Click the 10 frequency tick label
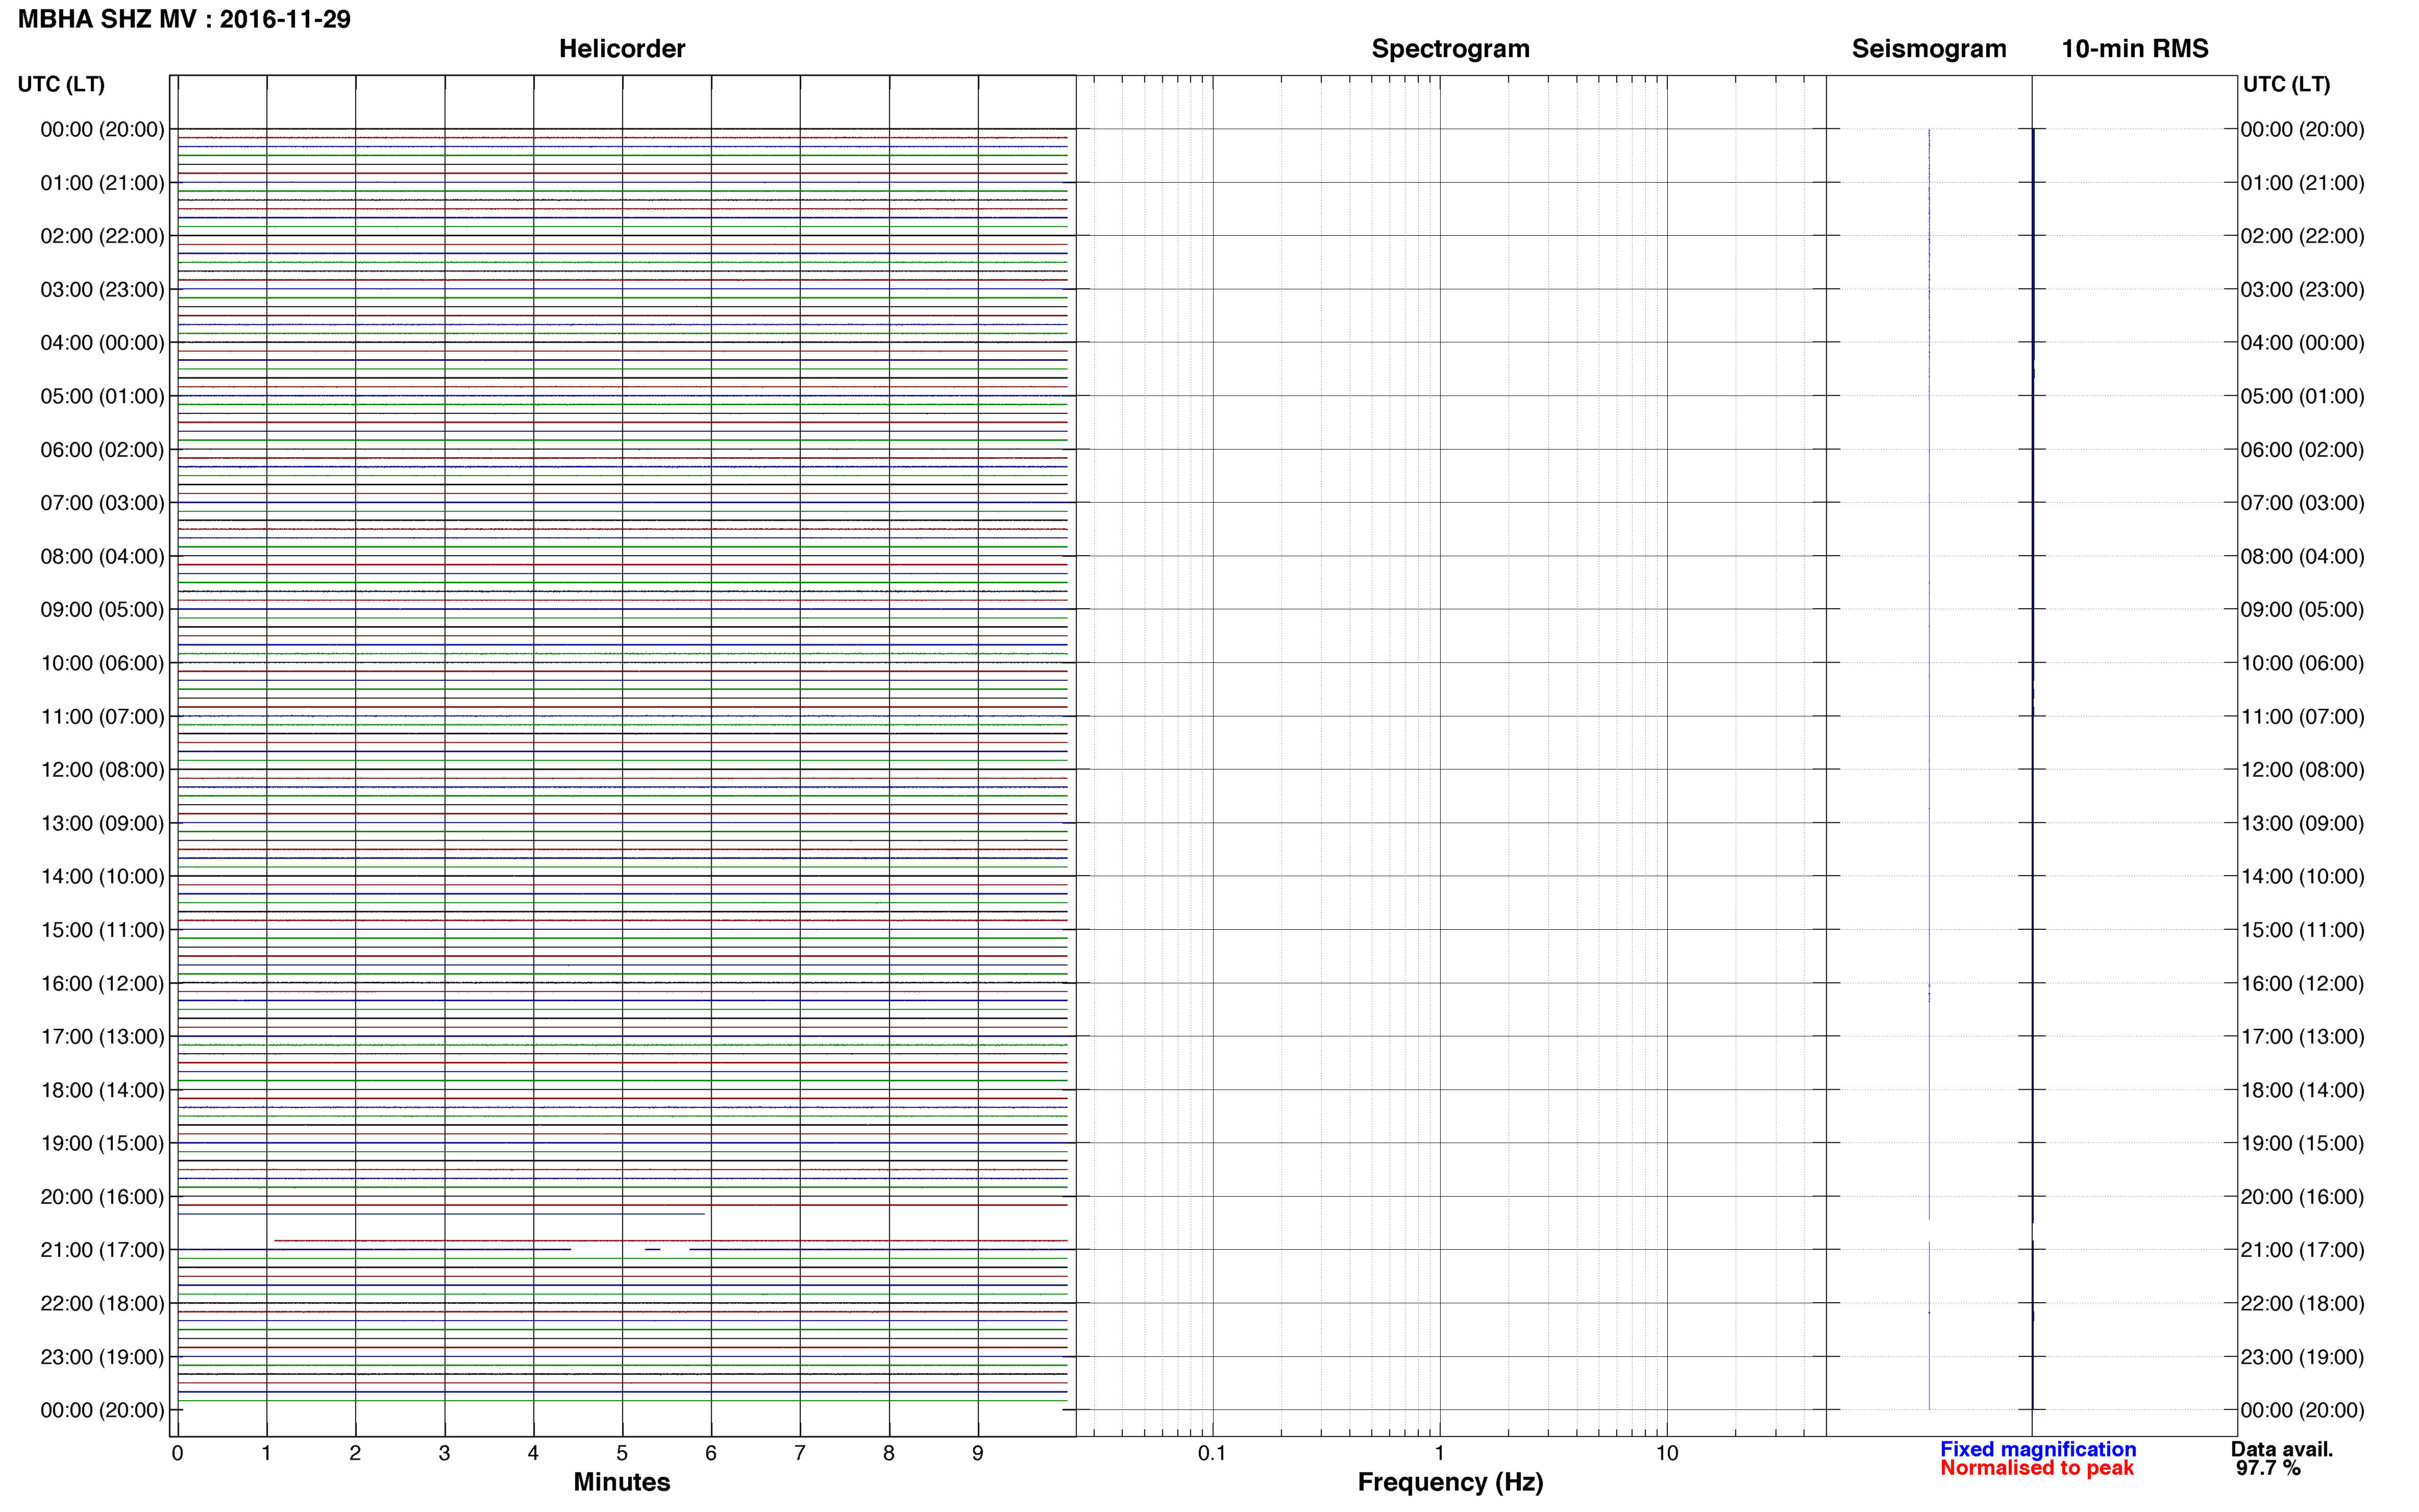Image resolution: width=2419 pixels, height=1512 pixels. tap(1666, 1454)
